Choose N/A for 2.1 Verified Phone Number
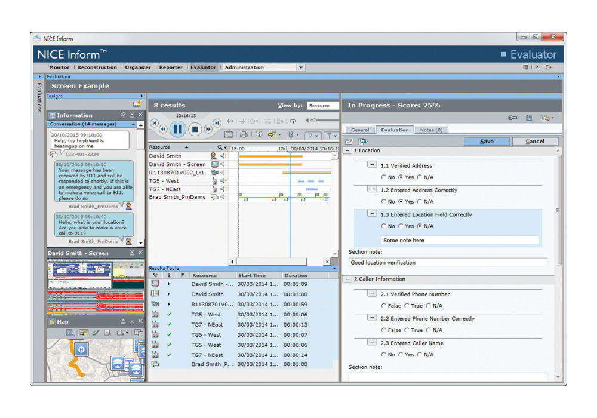 (429, 306)
